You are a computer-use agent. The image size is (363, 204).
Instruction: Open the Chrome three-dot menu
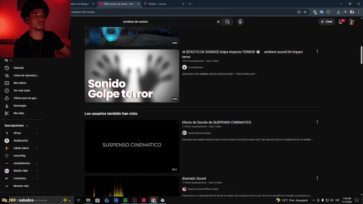pos(359,12)
